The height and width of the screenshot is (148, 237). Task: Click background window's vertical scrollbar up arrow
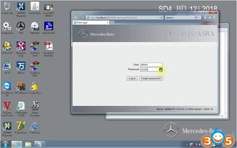tap(226, 34)
